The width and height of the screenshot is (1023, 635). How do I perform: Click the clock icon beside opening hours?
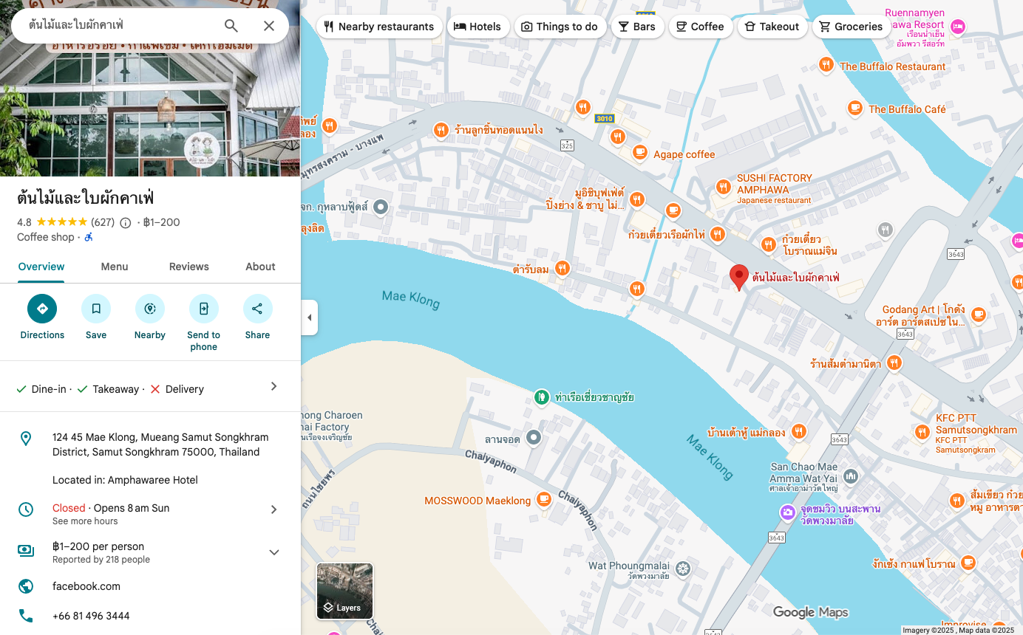pos(26,509)
